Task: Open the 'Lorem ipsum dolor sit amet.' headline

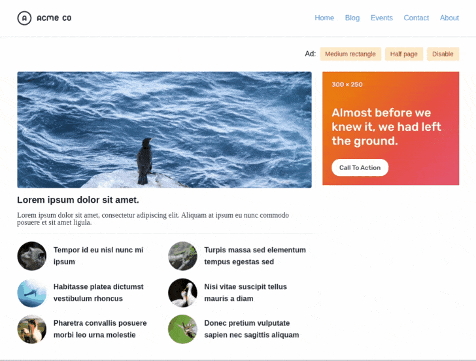Action: tap(78, 199)
